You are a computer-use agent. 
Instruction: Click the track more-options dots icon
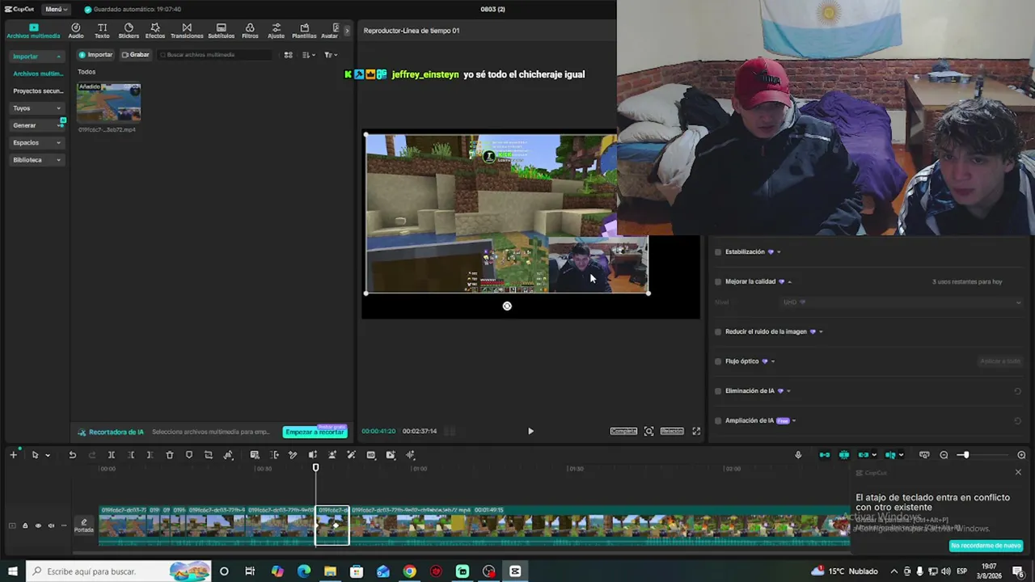click(x=64, y=525)
